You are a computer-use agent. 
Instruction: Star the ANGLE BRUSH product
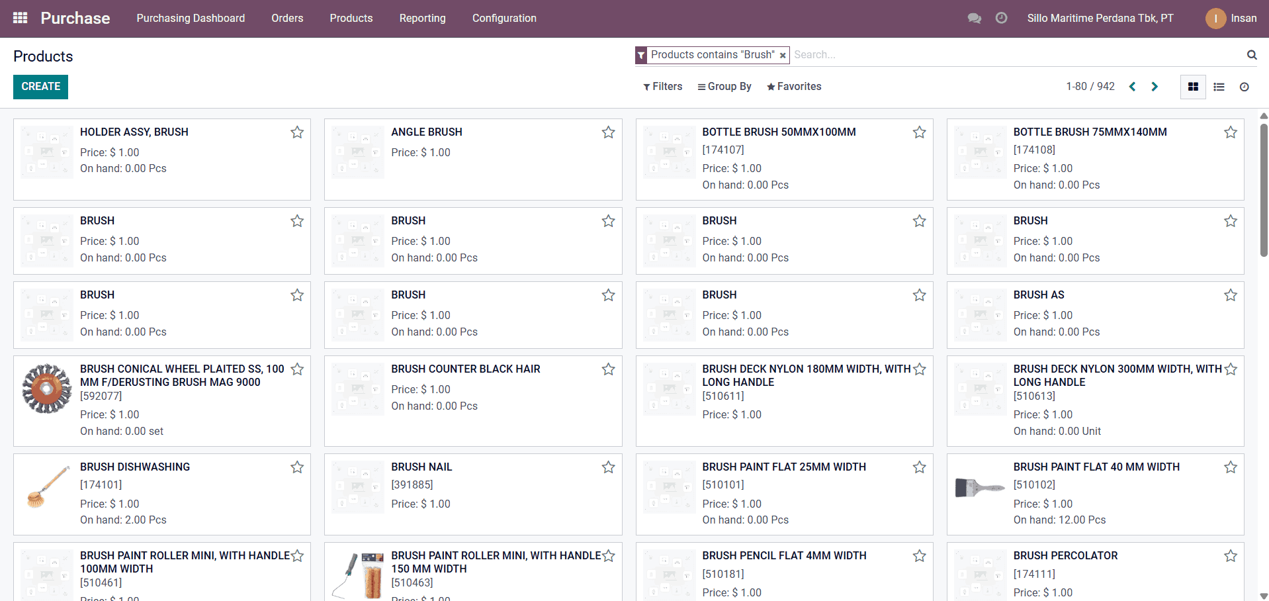(608, 132)
